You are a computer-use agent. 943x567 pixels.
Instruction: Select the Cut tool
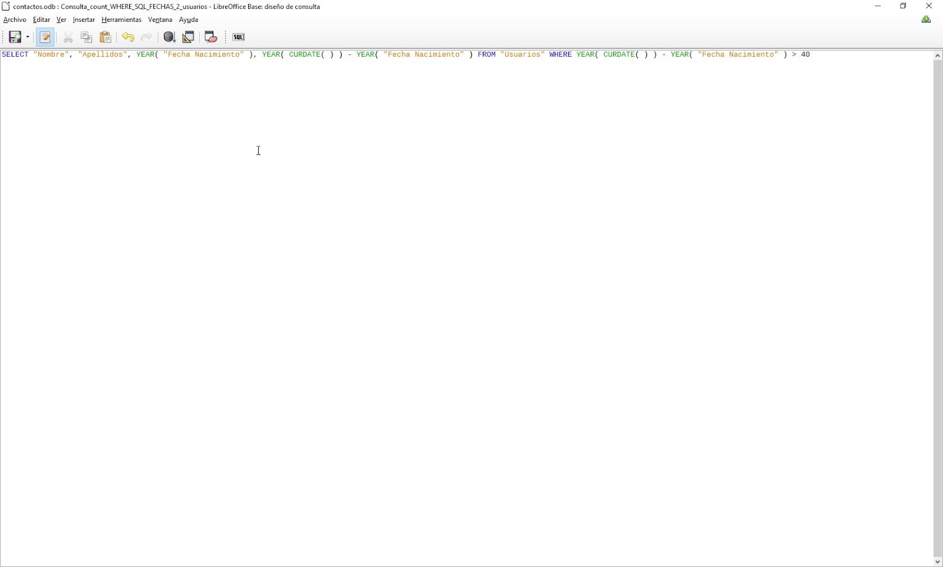(x=68, y=37)
